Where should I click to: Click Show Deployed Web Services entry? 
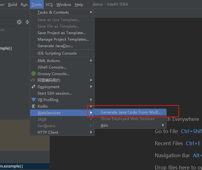130,119
